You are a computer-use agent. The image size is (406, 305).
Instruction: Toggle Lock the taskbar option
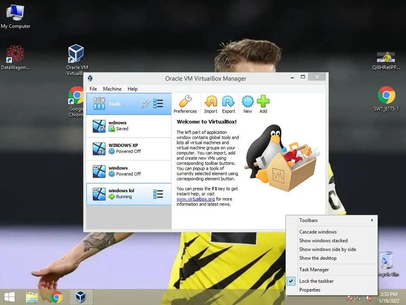[x=331, y=281]
